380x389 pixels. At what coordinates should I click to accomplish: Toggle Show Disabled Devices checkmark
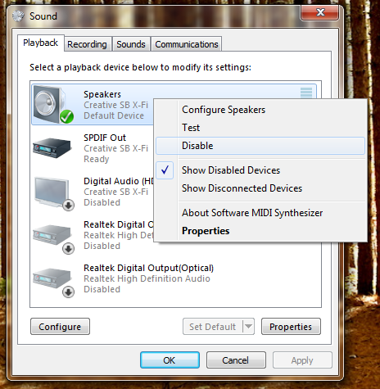[x=165, y=170]
